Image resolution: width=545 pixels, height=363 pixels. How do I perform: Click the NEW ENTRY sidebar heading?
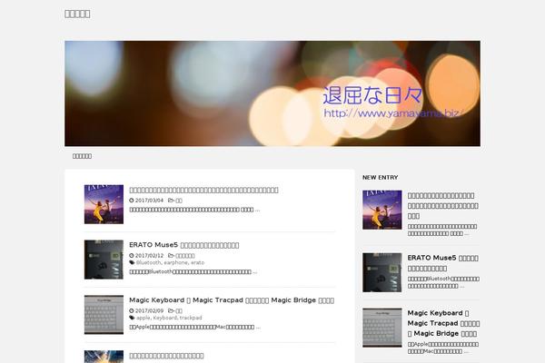coord(381,178)
